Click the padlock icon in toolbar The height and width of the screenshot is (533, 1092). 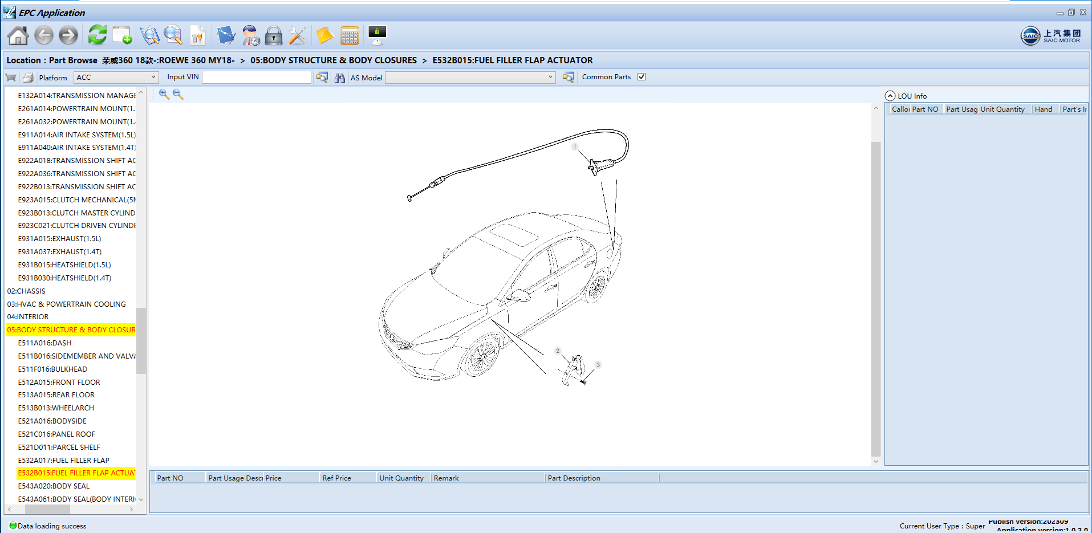coord(274,35)
